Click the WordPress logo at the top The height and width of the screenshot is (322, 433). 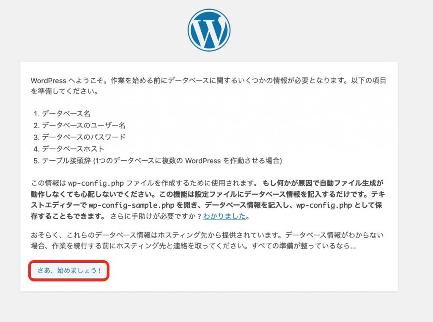click(209, 30)
